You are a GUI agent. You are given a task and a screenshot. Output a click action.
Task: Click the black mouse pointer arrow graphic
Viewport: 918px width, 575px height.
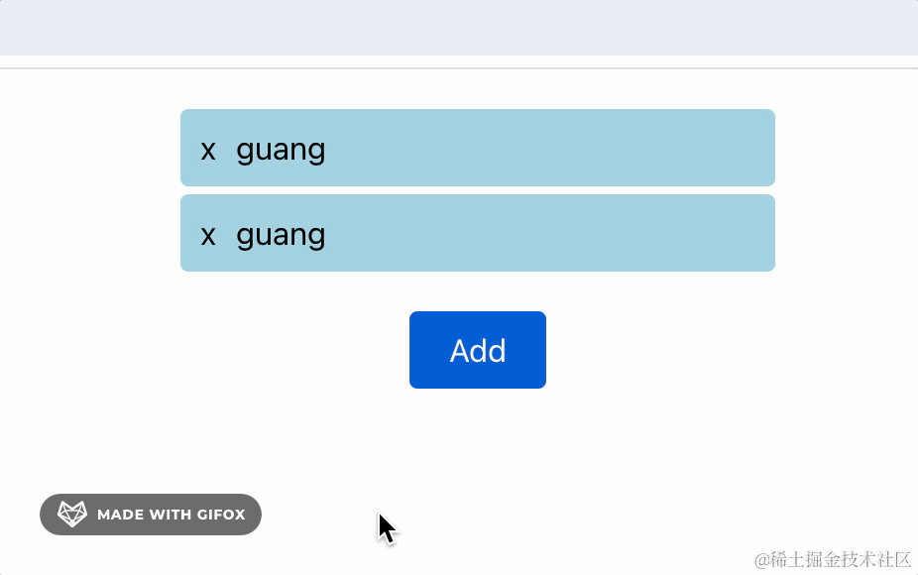(387, 528)
